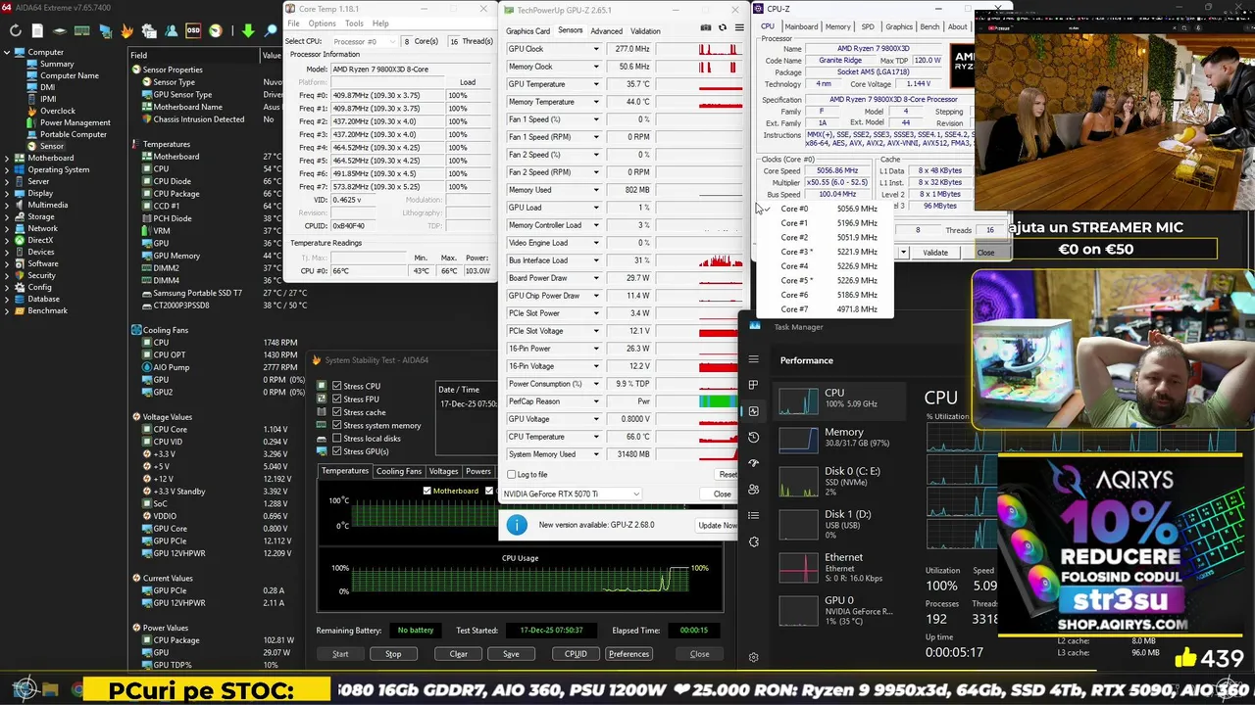Screen dimensions: 1255x705
Task: Click Clear button in Stability Test
Action: [x=458, y=654]
